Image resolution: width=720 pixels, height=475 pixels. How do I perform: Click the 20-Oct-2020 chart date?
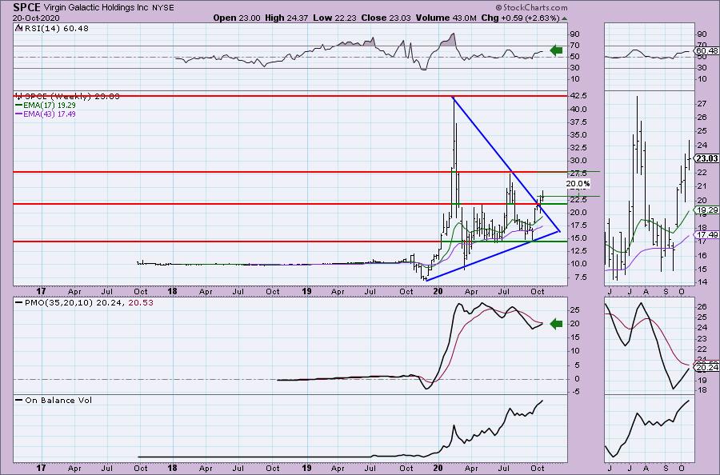pyautogui.click(x=34, y=18)
